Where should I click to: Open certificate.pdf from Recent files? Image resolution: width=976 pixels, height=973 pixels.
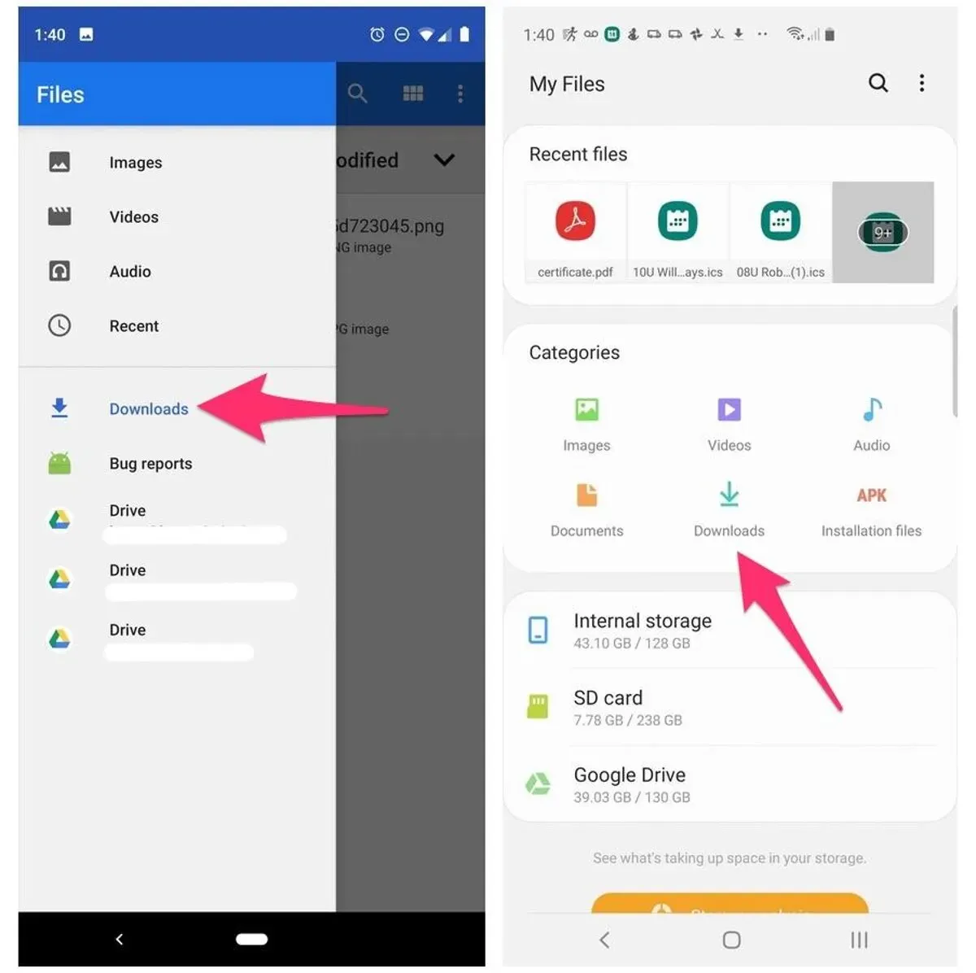click(x=575, y=233)
